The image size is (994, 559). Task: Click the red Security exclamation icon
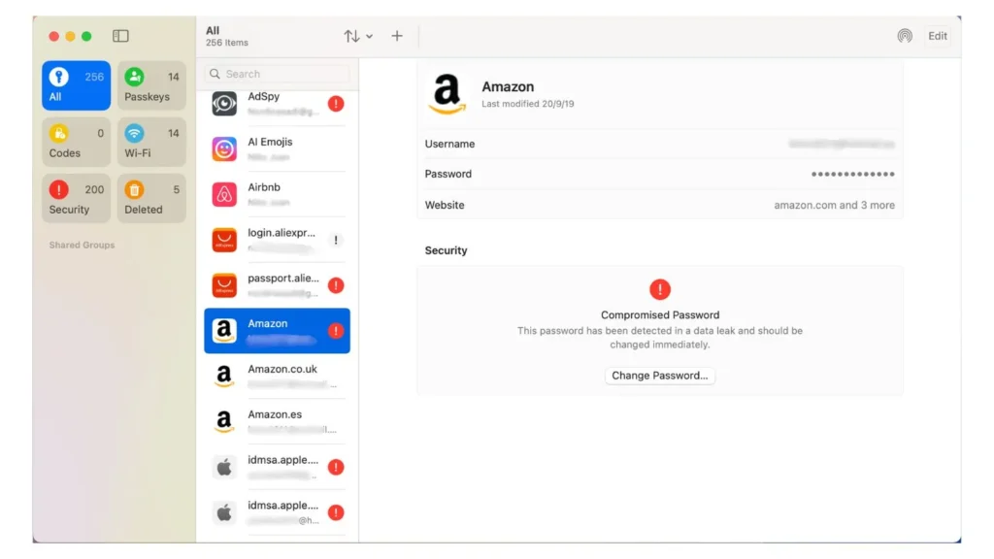pyautogui.click(x=59, y=190)
